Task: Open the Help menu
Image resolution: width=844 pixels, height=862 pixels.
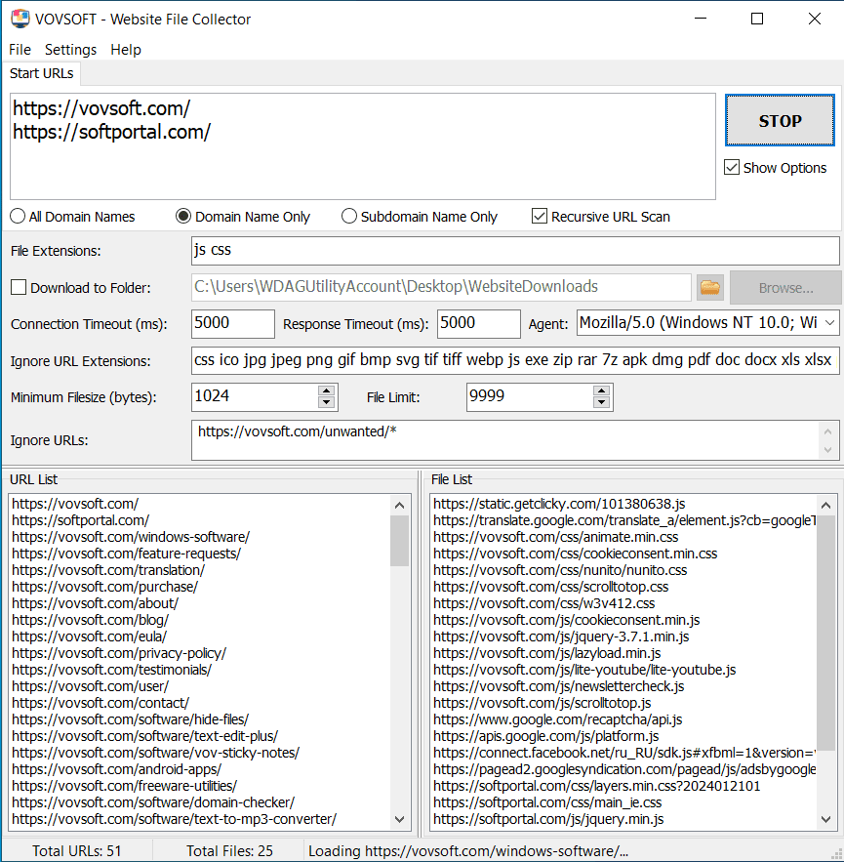Action: [126, 50]
